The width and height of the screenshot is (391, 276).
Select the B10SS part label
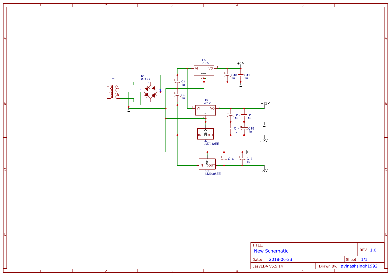coord(144,79)
